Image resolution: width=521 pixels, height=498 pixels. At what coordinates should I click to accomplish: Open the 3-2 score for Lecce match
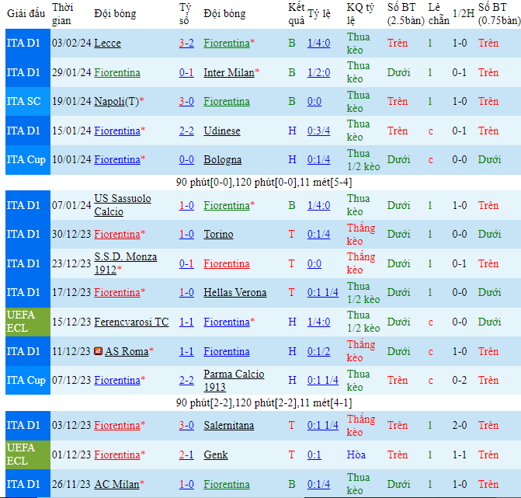tap(186, 44)
